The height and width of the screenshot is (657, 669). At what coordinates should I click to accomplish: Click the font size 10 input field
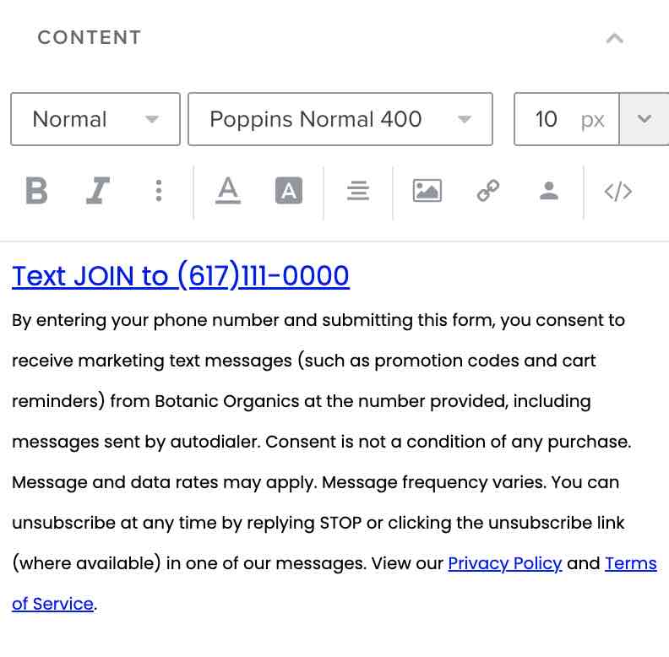[x=547, y=119]
